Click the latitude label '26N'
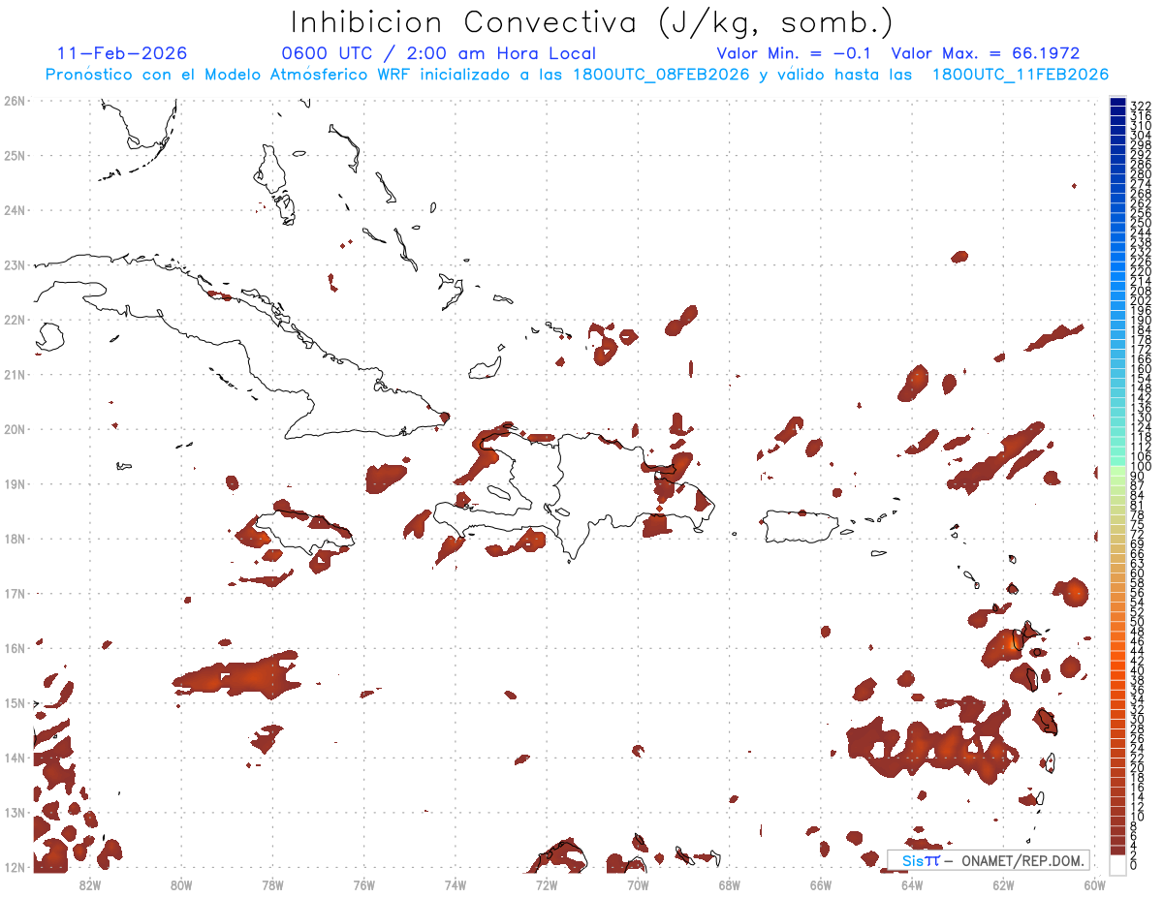This screenshot has height=898, width=1163. [x=15, y=100]
